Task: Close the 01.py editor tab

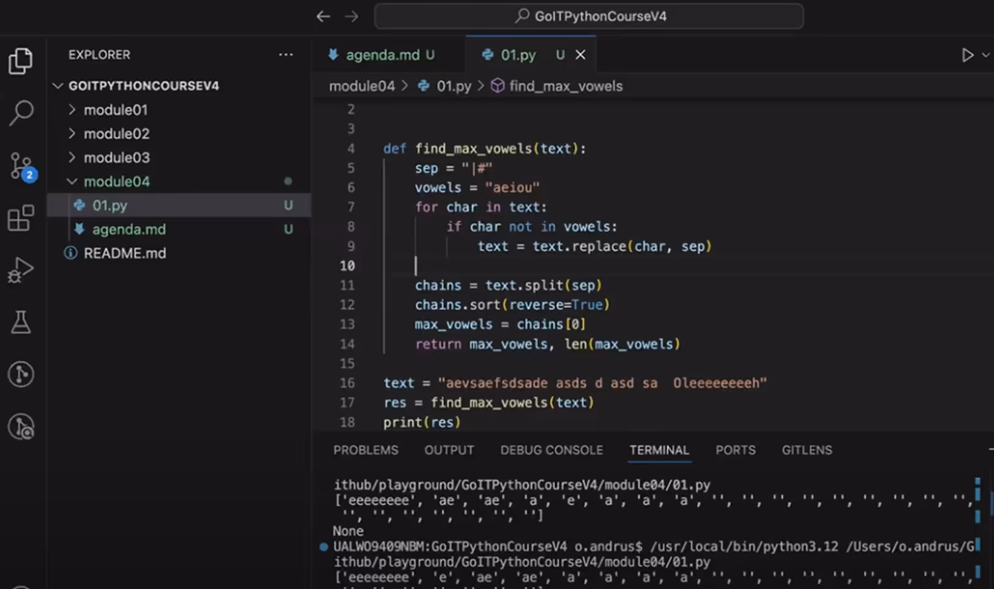Action: (580, 55)
